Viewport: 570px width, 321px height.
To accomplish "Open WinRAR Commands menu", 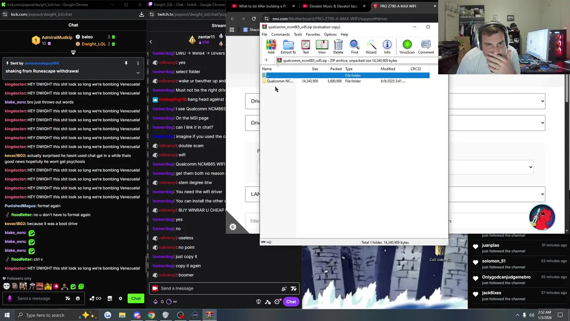I will [281, 34].
